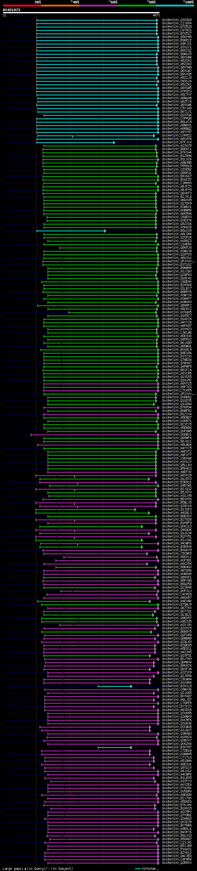Select the UniRef100_C3MH93 label
Screen dimensions: 197x871
[177, 183]
